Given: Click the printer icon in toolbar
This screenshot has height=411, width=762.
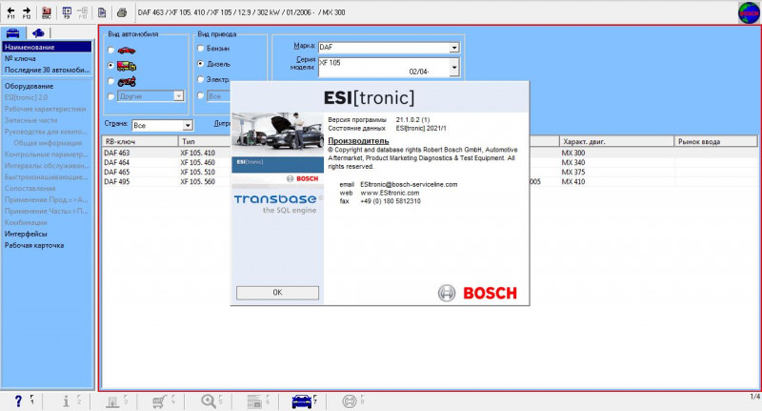Looking at the screenshot, I should point(122,12).
